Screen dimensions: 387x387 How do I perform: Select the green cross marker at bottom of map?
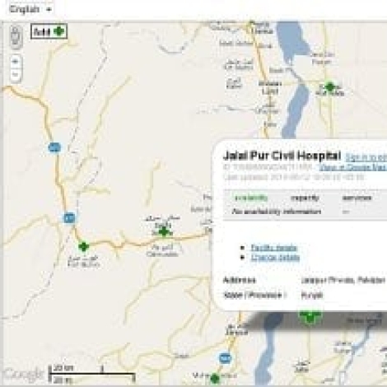(x=215, y=379)
